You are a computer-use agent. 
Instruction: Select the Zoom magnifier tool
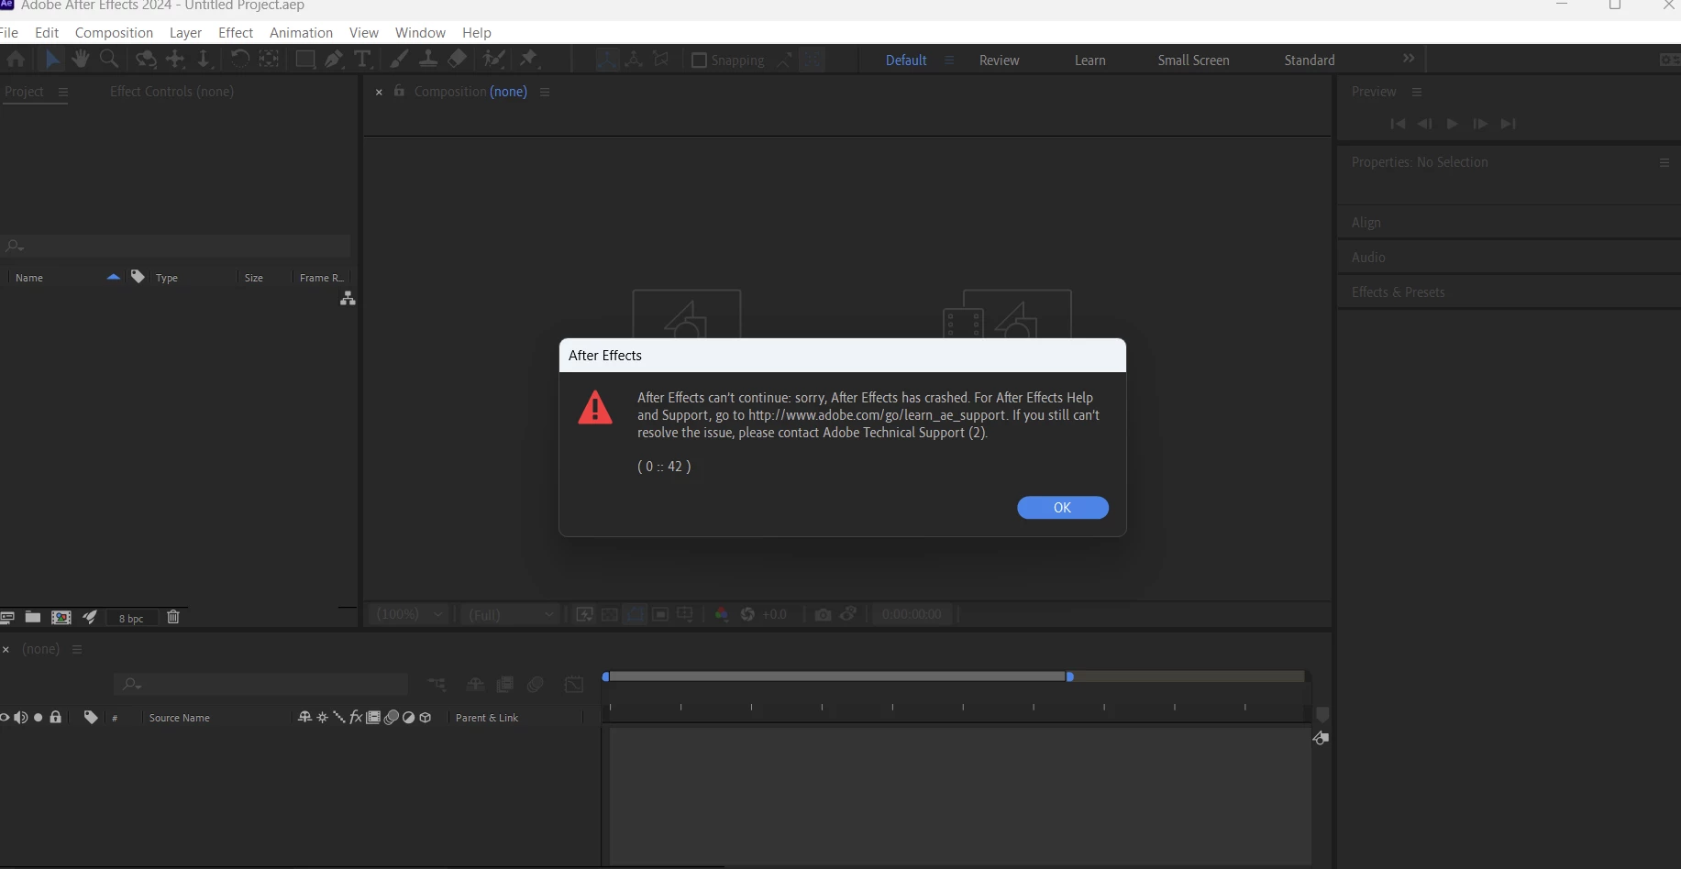click(108, 60)
